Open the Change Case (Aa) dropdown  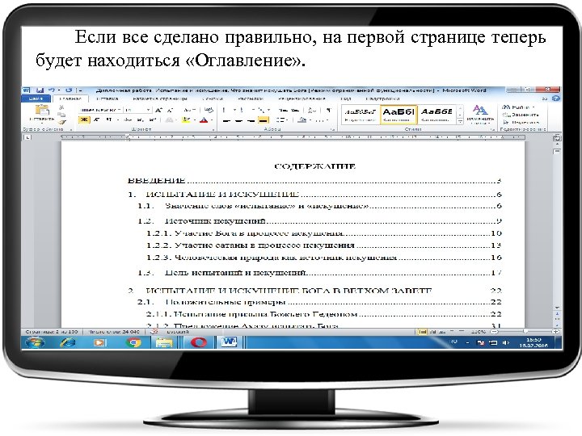pyautogui.click(x=189, y=110)
